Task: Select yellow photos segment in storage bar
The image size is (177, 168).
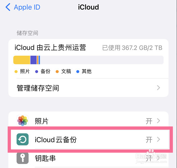Action: (22, 60)
